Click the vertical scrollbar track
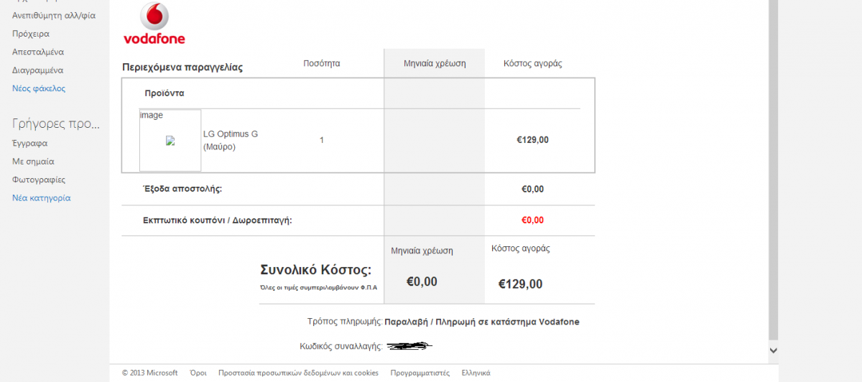This screenshot has height=382, width=862. [774, 169]
